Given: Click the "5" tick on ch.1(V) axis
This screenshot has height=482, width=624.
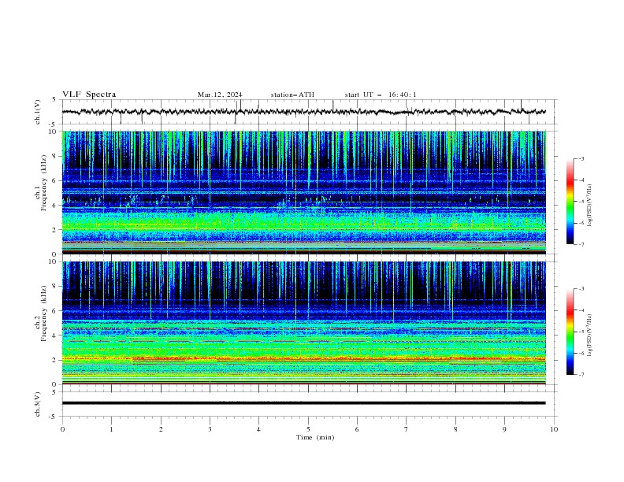Looking at the screenshot, I should tap(54, 100).
